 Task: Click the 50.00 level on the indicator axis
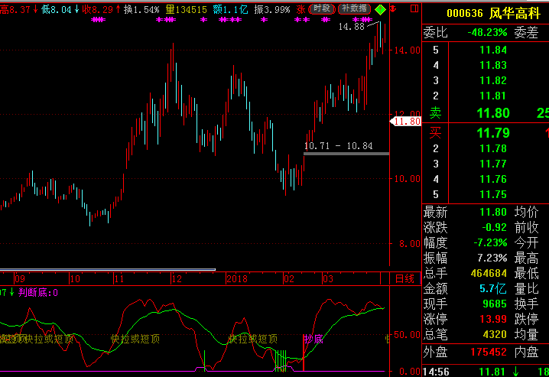[x=407, y=335]
